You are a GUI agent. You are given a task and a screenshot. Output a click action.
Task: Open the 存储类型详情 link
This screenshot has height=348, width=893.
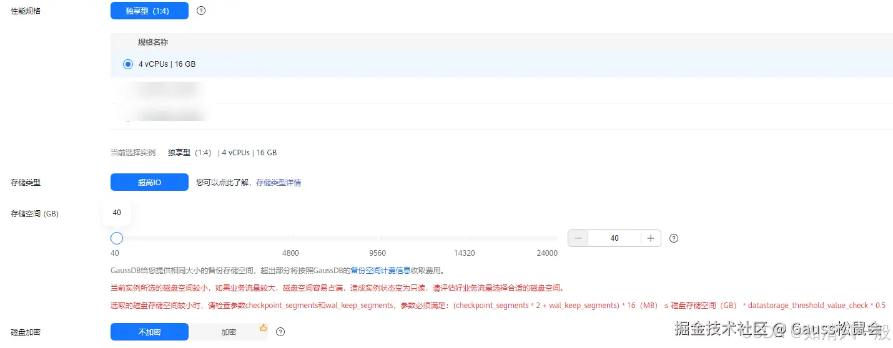click(x=279, y=183)
